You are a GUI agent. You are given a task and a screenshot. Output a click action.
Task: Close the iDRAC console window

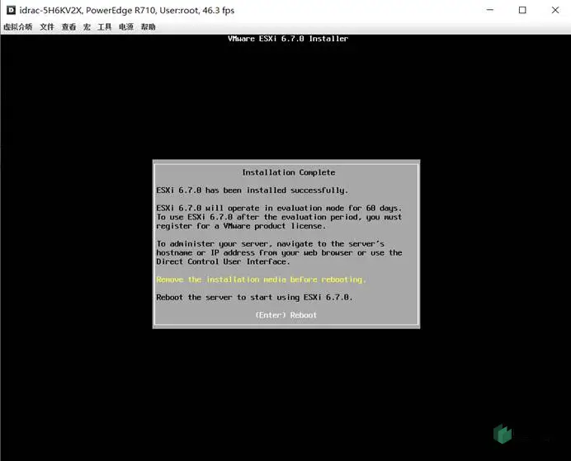click(555, 10)
